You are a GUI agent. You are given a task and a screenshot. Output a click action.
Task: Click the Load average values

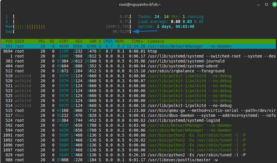point(187,22)
